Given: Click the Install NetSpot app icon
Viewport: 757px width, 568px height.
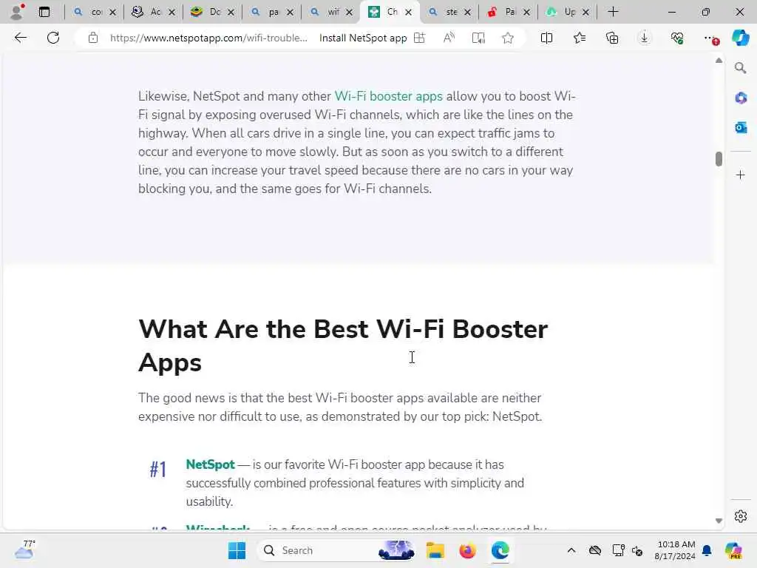Looking at the screenshot, I should pos(420,38).
